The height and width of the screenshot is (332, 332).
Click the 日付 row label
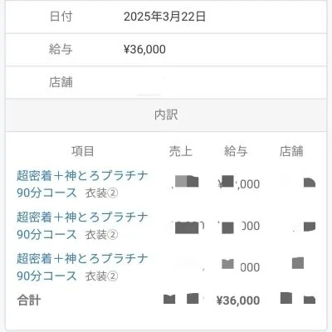point(61,17)
